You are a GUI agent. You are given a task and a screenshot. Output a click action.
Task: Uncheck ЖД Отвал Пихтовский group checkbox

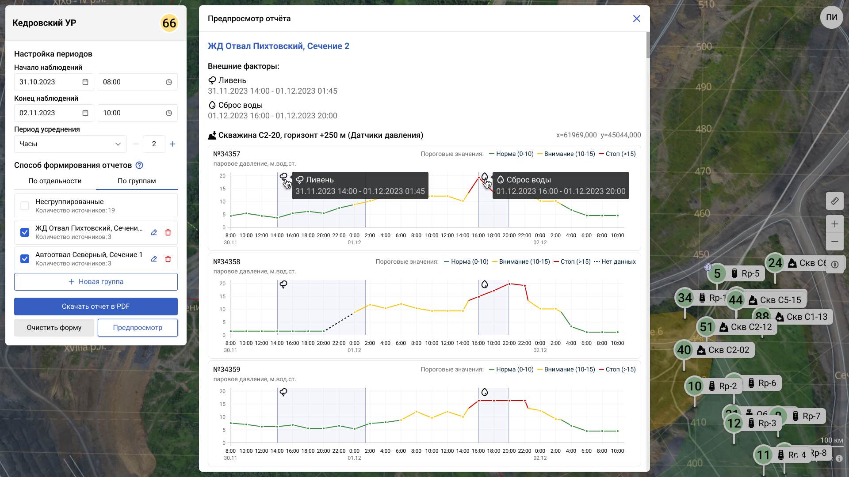pos(25,232)
